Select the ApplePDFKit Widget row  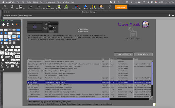coord(89,85)
